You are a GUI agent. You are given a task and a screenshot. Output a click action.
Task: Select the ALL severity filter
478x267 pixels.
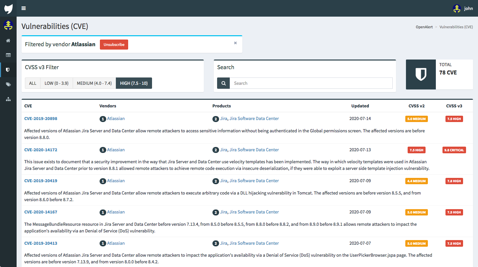32,83
